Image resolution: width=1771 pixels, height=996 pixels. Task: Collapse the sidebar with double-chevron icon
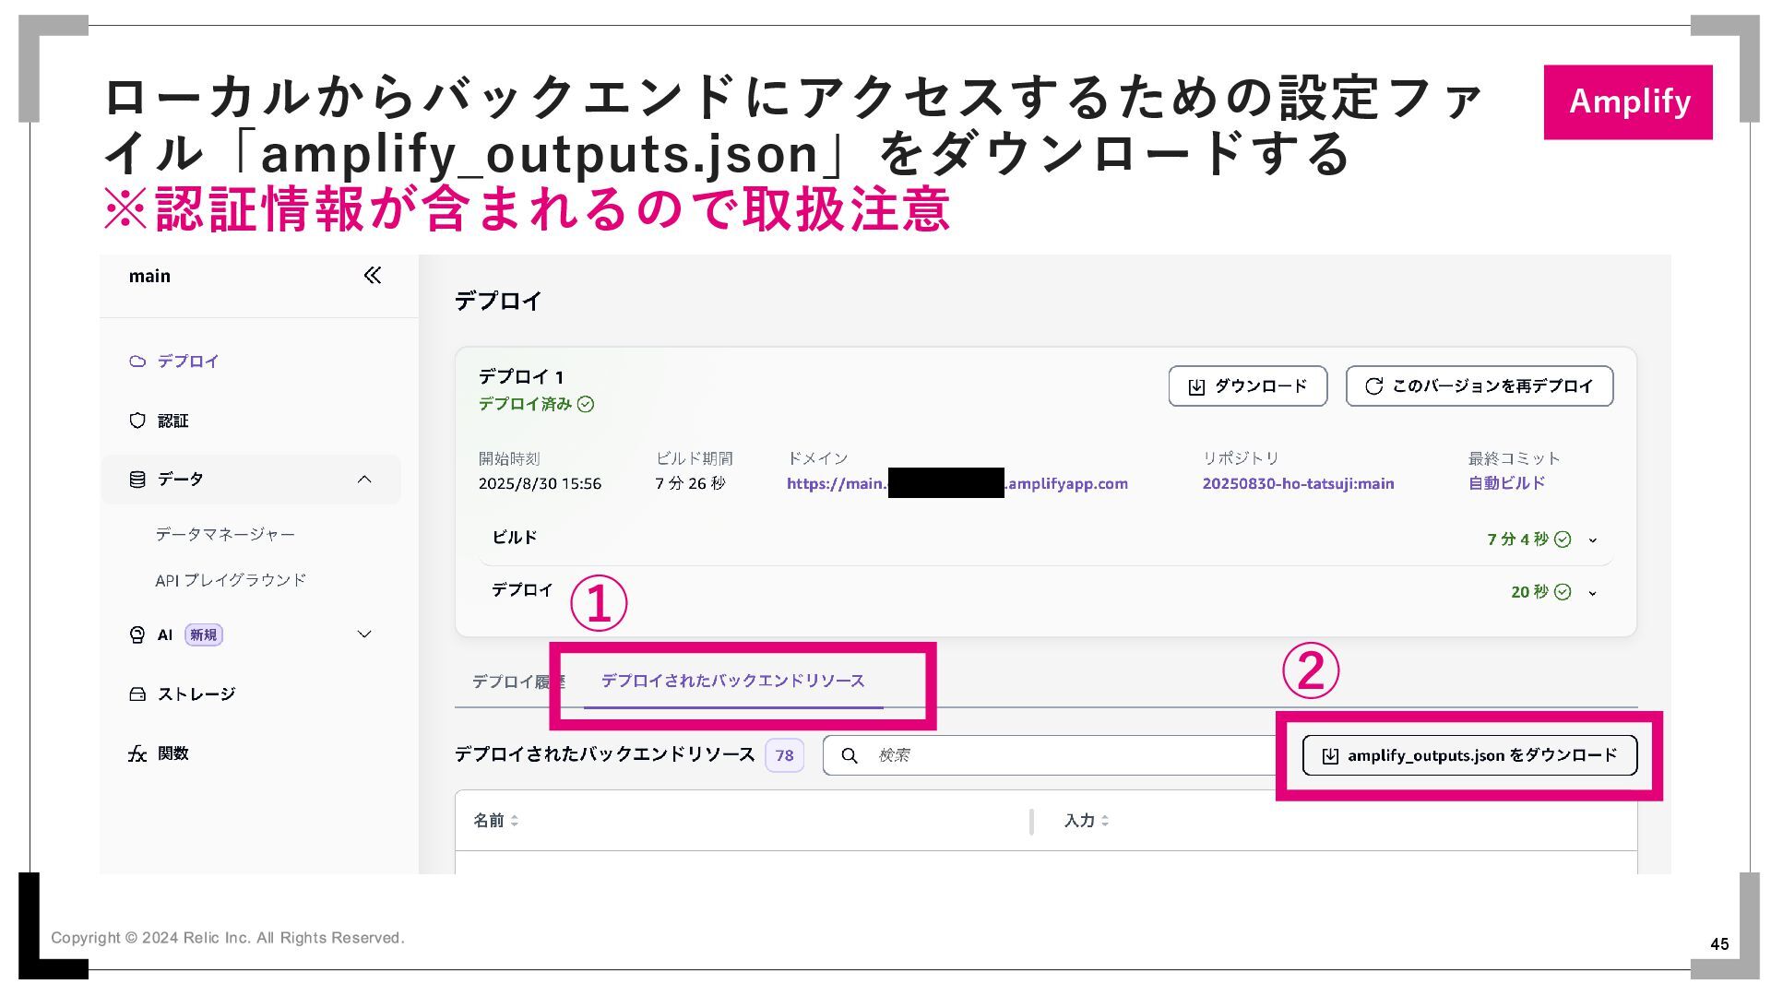coord(373,276)
